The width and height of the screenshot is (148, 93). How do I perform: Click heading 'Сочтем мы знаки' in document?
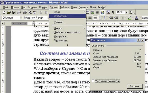[x=64, y=54]
